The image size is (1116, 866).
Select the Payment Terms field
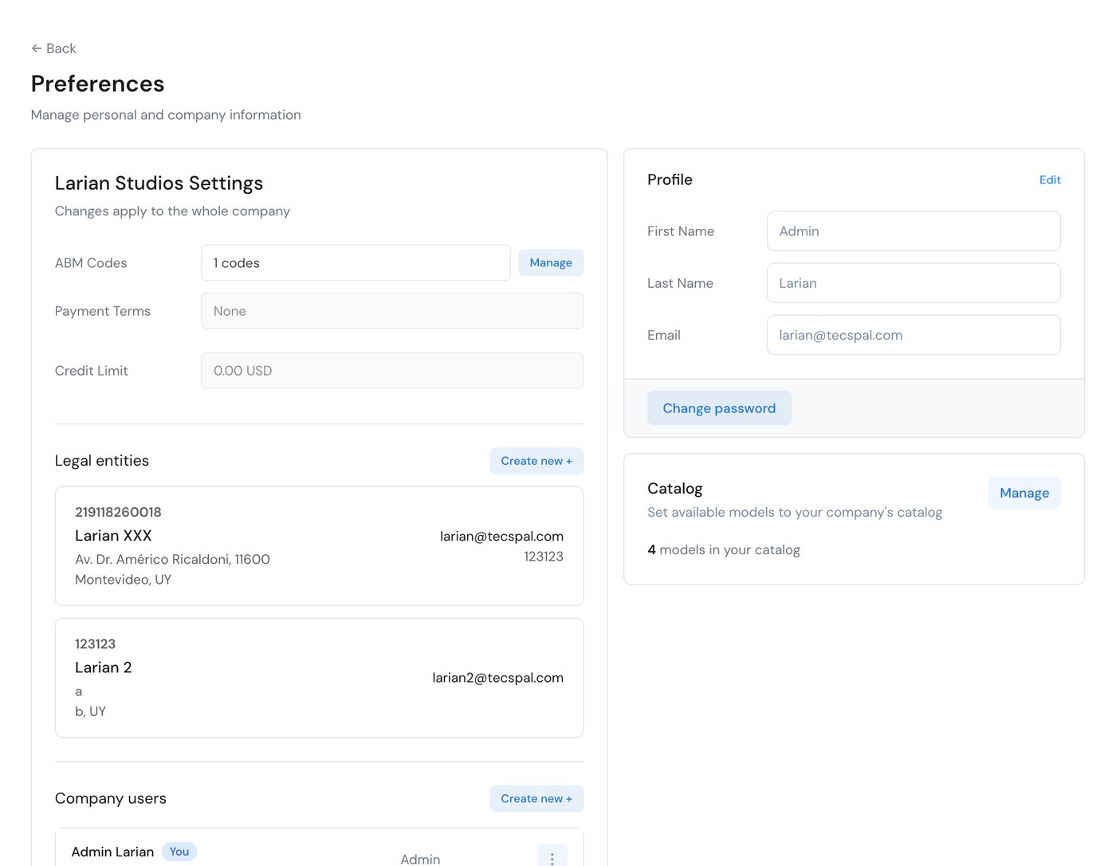pyautogui.click(x=392, y=311)
